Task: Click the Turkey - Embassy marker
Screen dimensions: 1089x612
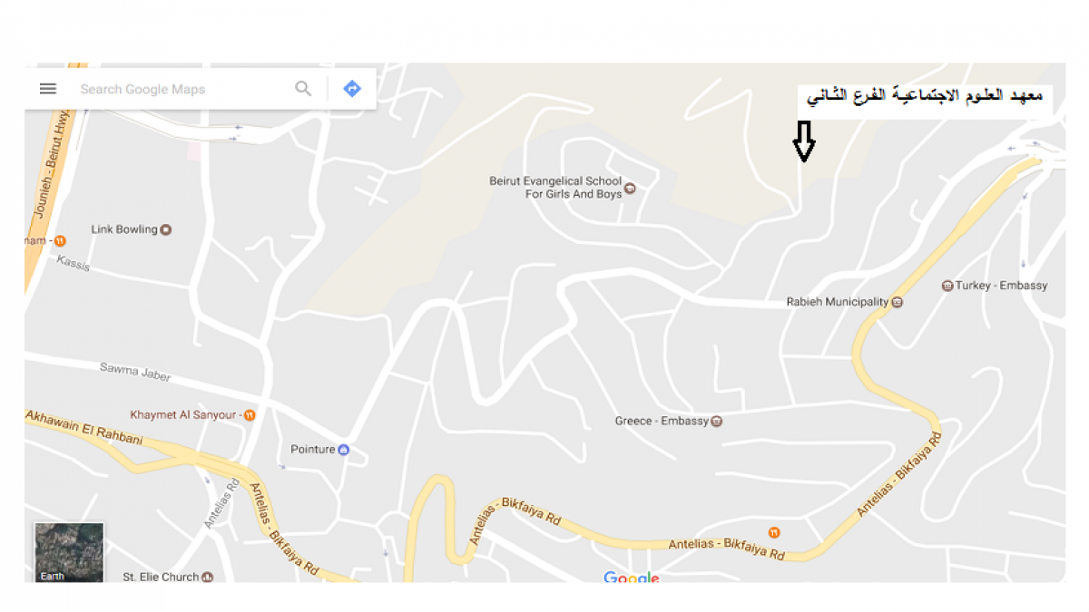Action: [947, 286]
